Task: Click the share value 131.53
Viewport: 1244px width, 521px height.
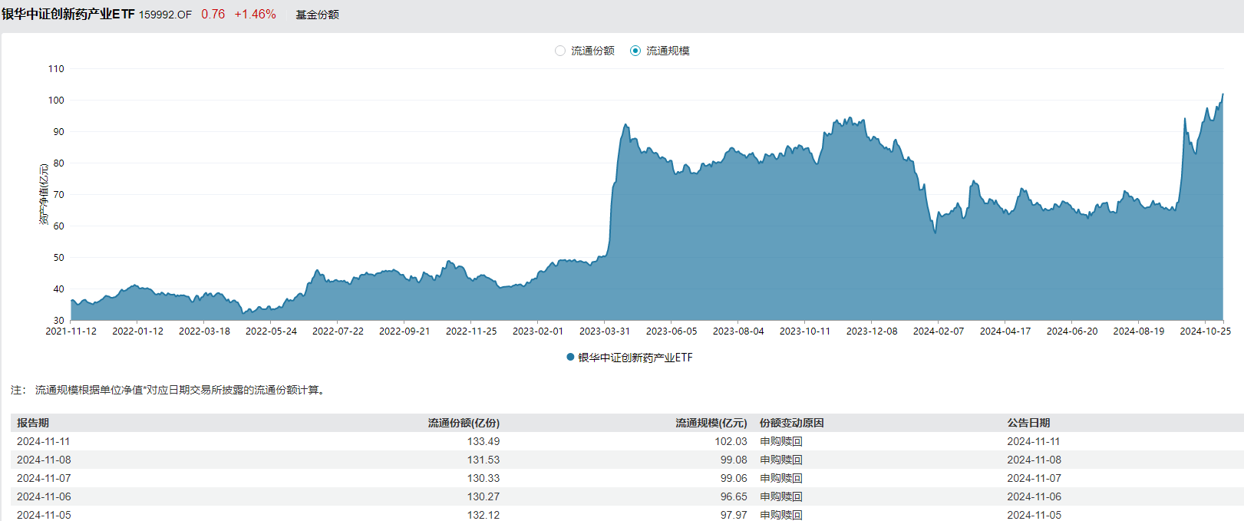Action: coord(483,460)
